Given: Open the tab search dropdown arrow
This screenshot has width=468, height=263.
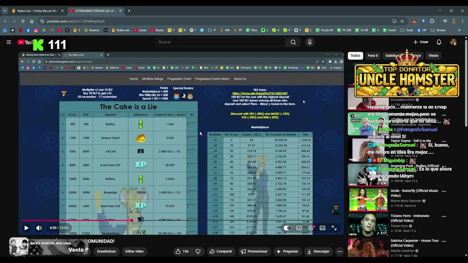Looking at the screenshot, I should click(5, 11).
